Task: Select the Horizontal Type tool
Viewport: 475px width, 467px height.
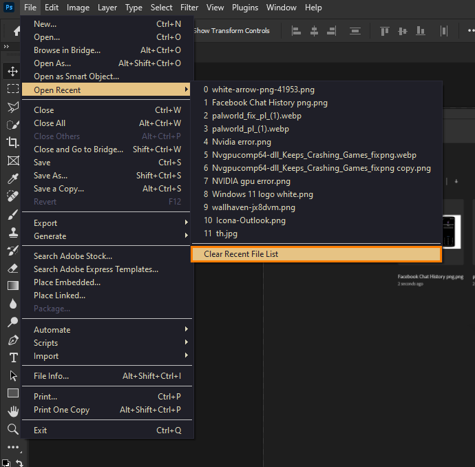Action: pos(12,357)
